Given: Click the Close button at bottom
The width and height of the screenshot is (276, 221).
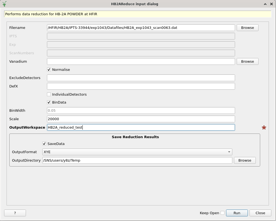Looking at the screenshot, I should pyautogui.click(x=260, y=213).
